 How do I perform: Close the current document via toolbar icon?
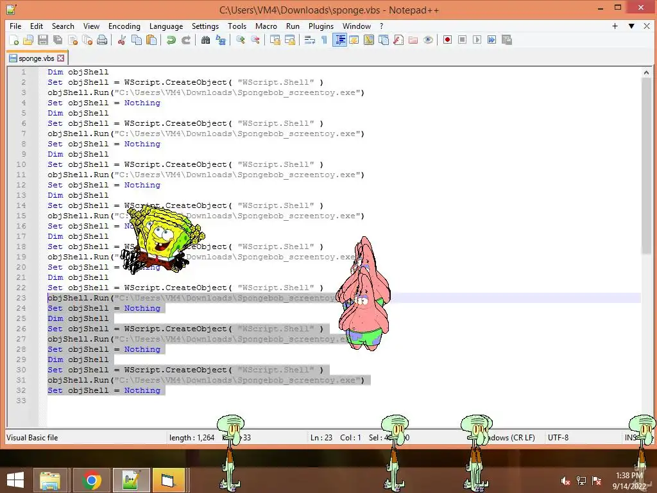pos(73,40)
